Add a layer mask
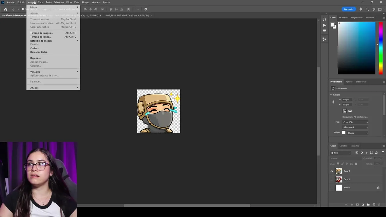The width and height of the screenshot is (386, 217). pyautogui.click(x=357, y=205)
